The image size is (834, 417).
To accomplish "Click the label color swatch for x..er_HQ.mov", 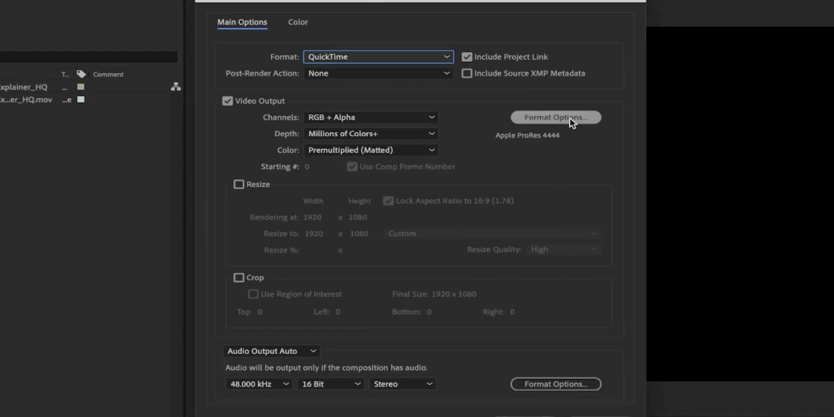I will point(81,99).
